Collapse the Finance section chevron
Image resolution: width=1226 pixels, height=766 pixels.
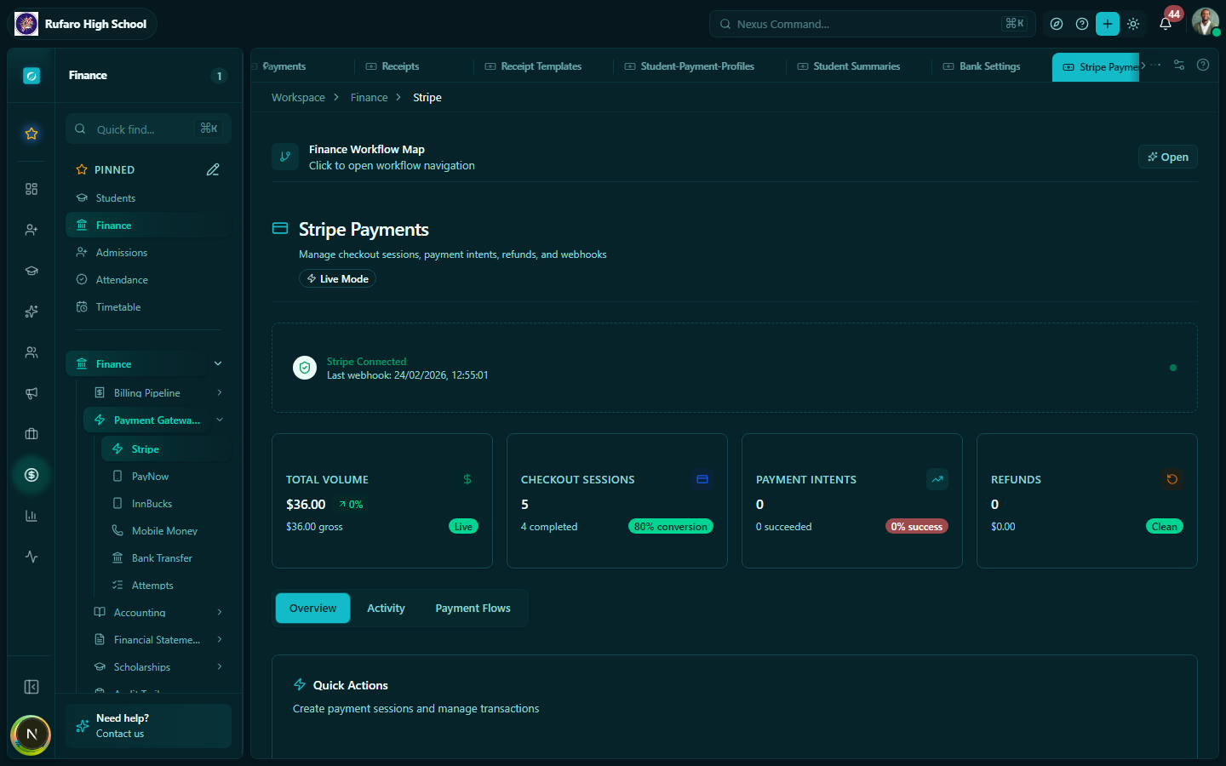pos(218,363)
